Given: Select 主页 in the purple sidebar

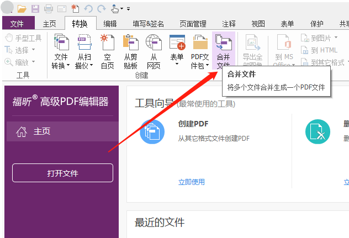Looking at the screenshot, I should (x=62, y=131).
